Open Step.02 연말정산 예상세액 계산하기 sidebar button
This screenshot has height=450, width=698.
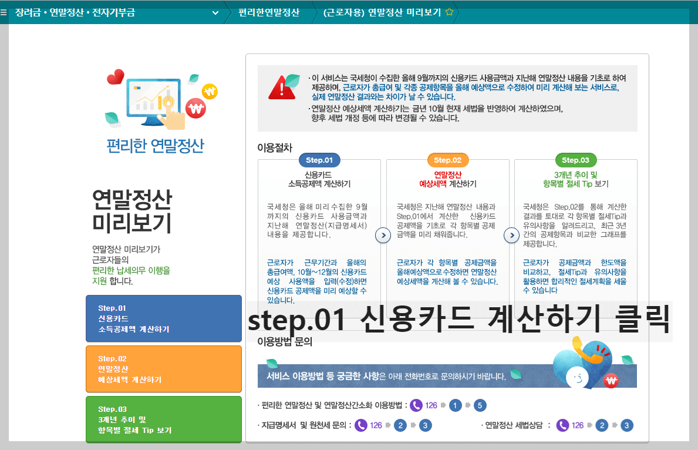164,368
